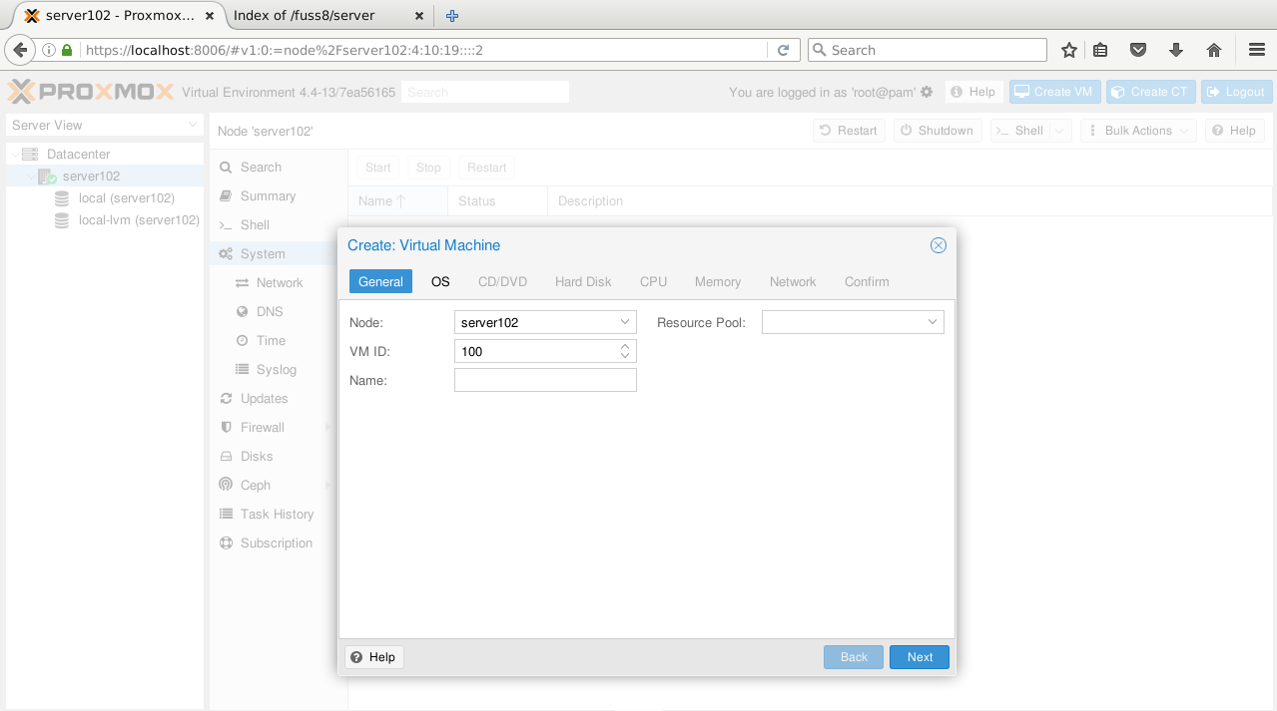This screenshot has width=1277, height=711.
Task: Open the Bulk Actions dropdown
Action: tap(1138, 131)
